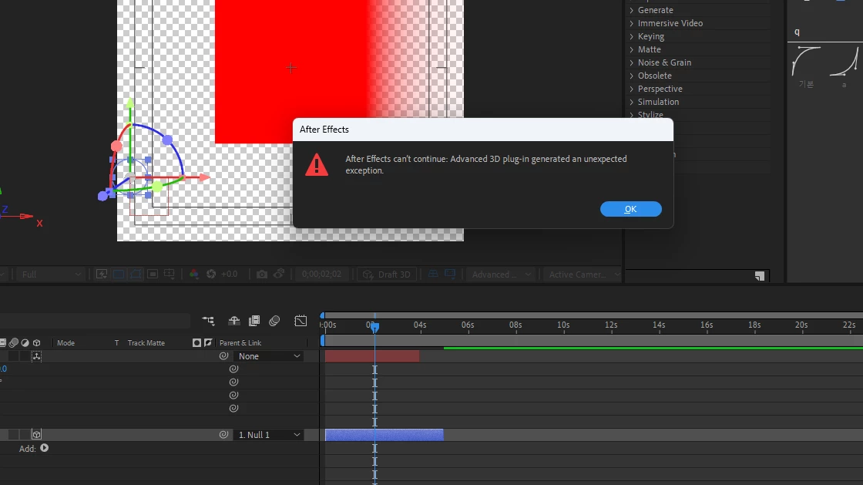Click the Parent & Link column header
The height and width of the screenshot is (485, 863).
coord(240,342)
